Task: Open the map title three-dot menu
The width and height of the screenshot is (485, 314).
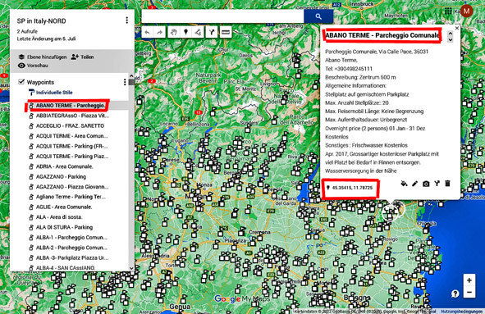Action: click(x=127, y=20)
